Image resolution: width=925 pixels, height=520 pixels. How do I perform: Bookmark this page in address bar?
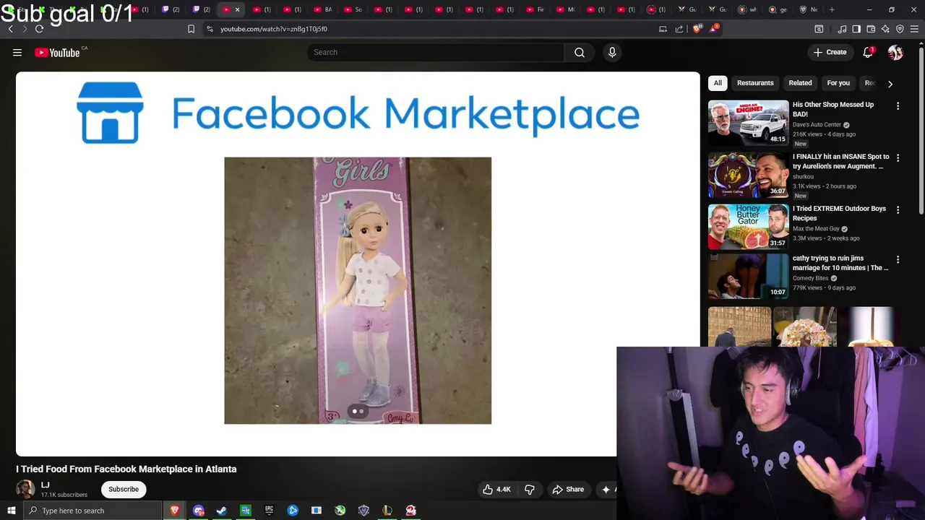(x=191, y=29)
